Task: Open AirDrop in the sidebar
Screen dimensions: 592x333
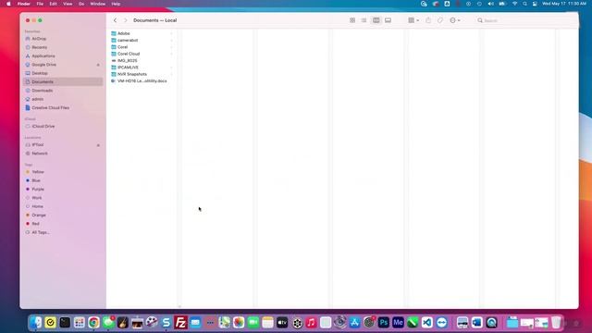Action: [39, 39]
